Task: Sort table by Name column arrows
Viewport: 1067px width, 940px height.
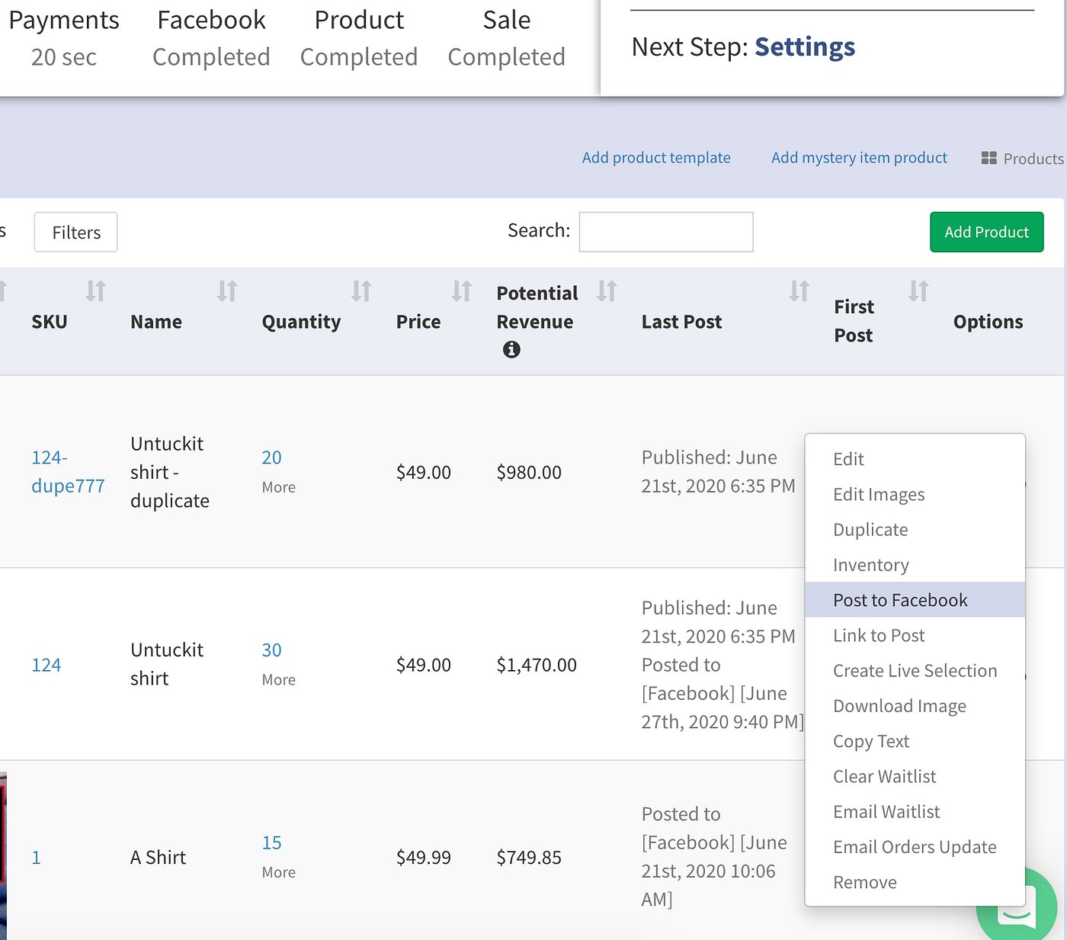Action: pyautogui.click(x=227, y=291)
